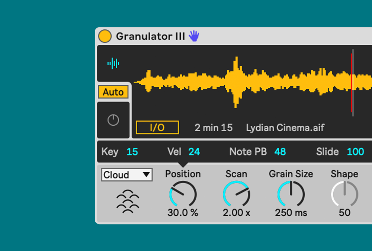Click the blue hand icon beside the title
The height and width of the screenshot is (251, 372).
click(x=193, y=36)
